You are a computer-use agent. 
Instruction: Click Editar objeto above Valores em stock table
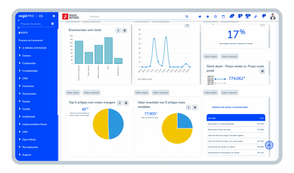coord(211,93)
